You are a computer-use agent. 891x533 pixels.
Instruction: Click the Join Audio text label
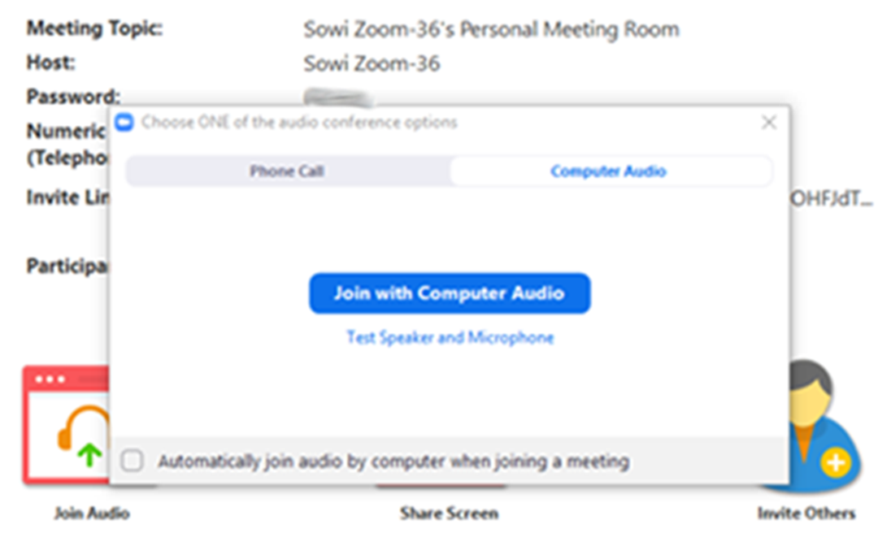point(92,513)
